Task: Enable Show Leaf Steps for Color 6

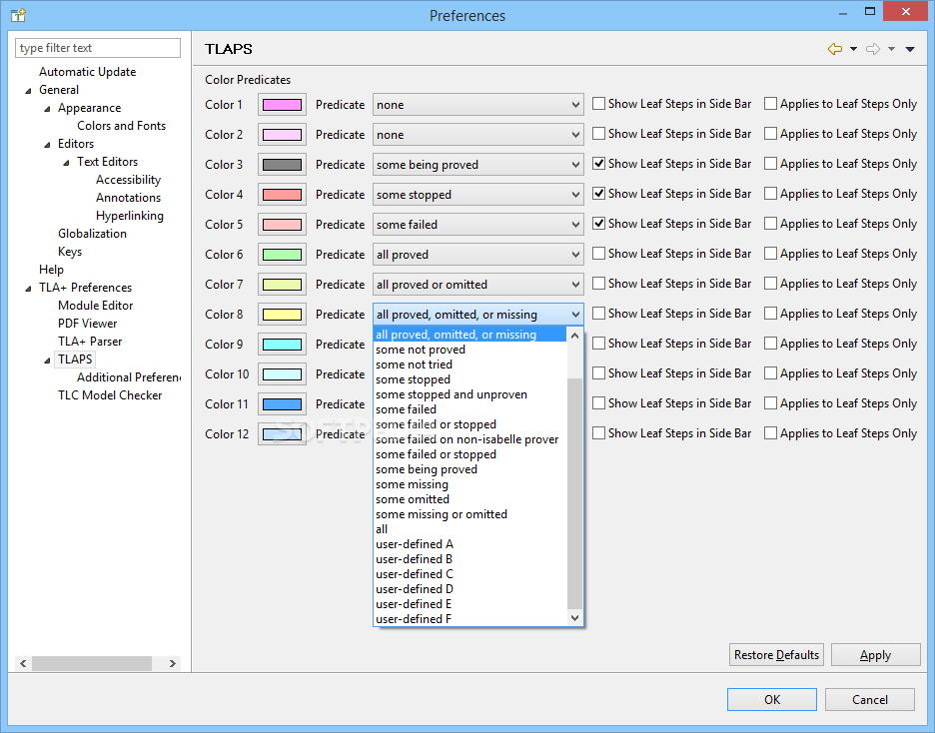Action: click(598, 254)
